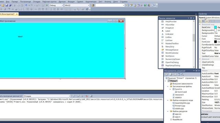Select Form1.resX in Solution Explorer
This screenshot has width=220, height=123.
coord(182,92)
